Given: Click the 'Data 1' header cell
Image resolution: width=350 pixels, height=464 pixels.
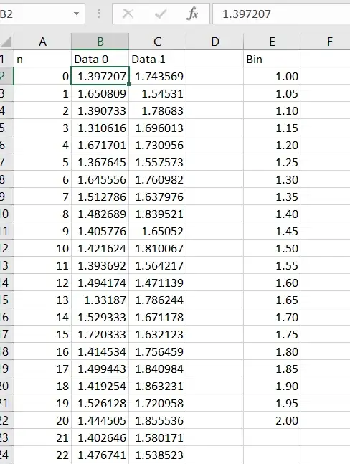Looking at the screenshot, I should point(157,60).
